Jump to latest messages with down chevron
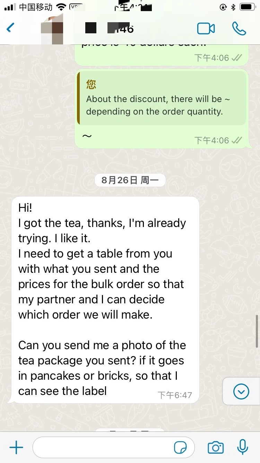Viewport: 260px width, 463px height. 241,392
